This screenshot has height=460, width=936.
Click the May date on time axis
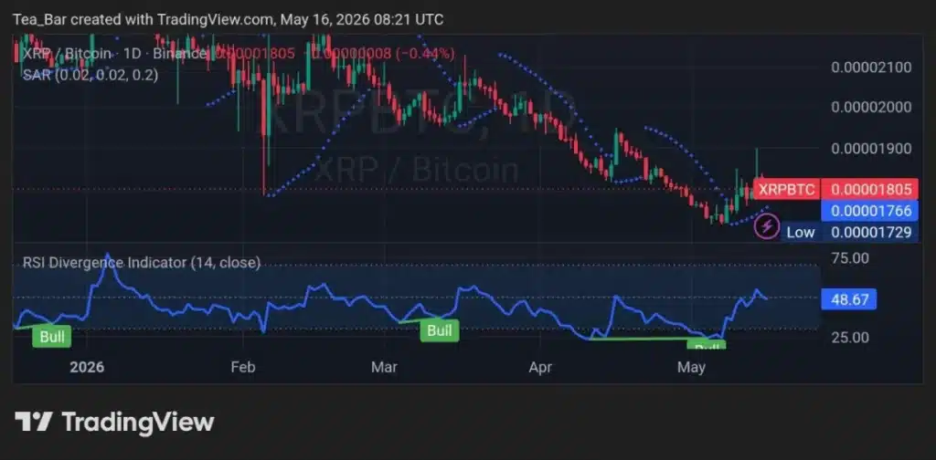click(x=691, y=367)
